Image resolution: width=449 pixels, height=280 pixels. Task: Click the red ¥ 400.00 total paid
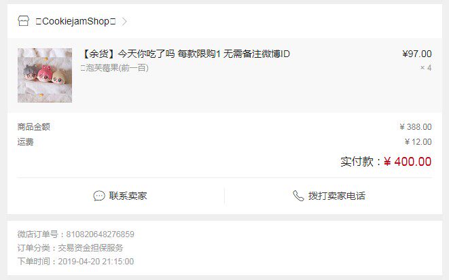coord(408,162)
